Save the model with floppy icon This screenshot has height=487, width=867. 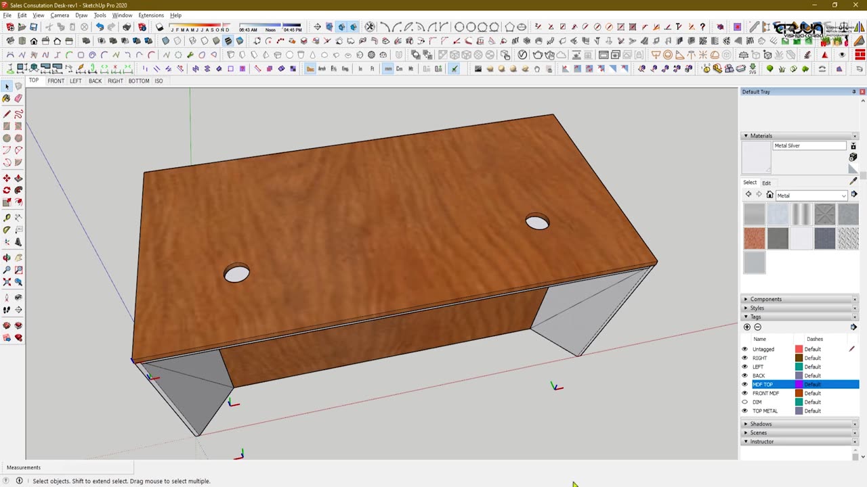(33, 27)
